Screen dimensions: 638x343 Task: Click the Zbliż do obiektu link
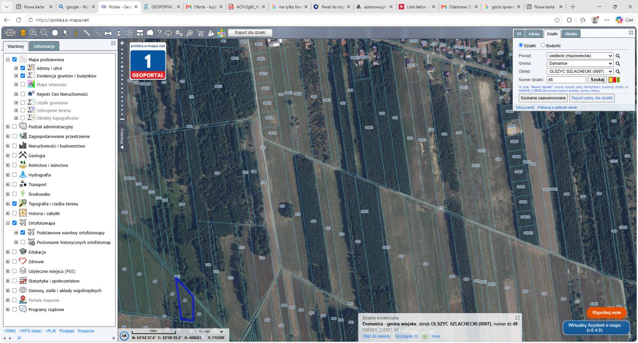pos(376,337)
